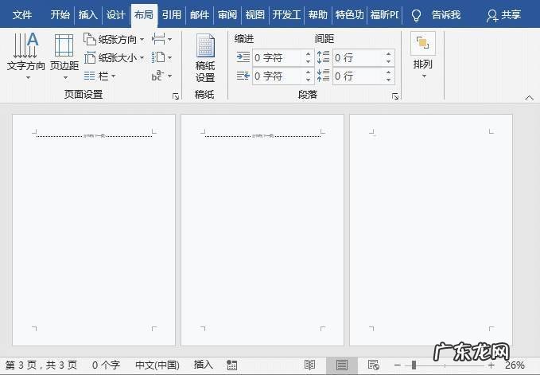Decrease left indent with down arrow
This screenshot has height=375, width=540.
tap(309, 61)
